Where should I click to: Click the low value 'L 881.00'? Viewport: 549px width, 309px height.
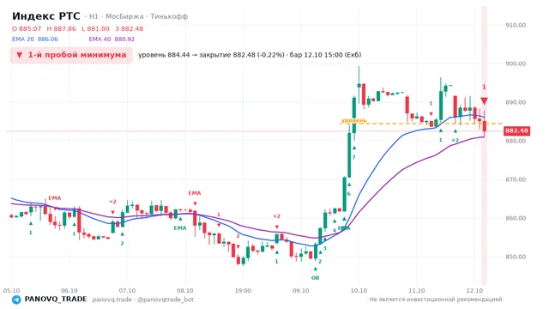click(x=95, y=28)
